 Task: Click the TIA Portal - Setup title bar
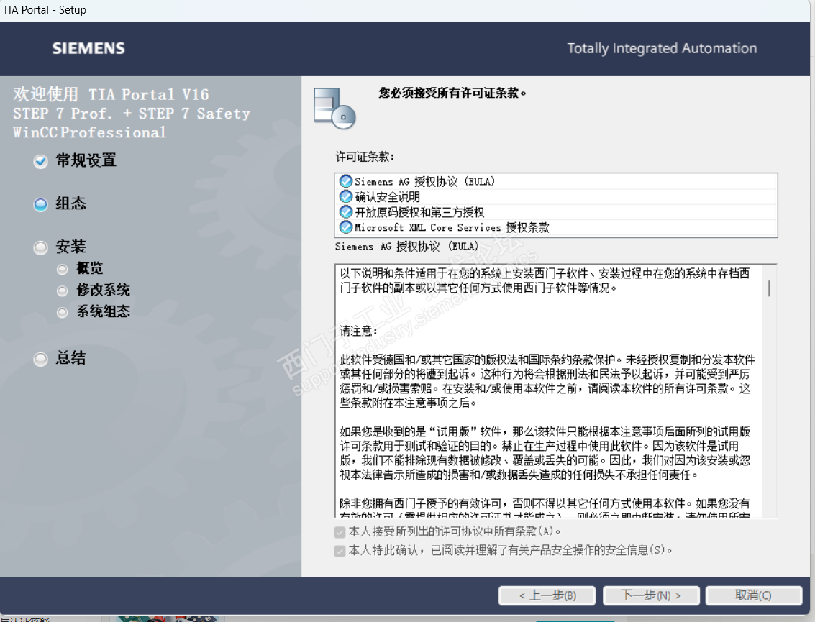point(405,10)
